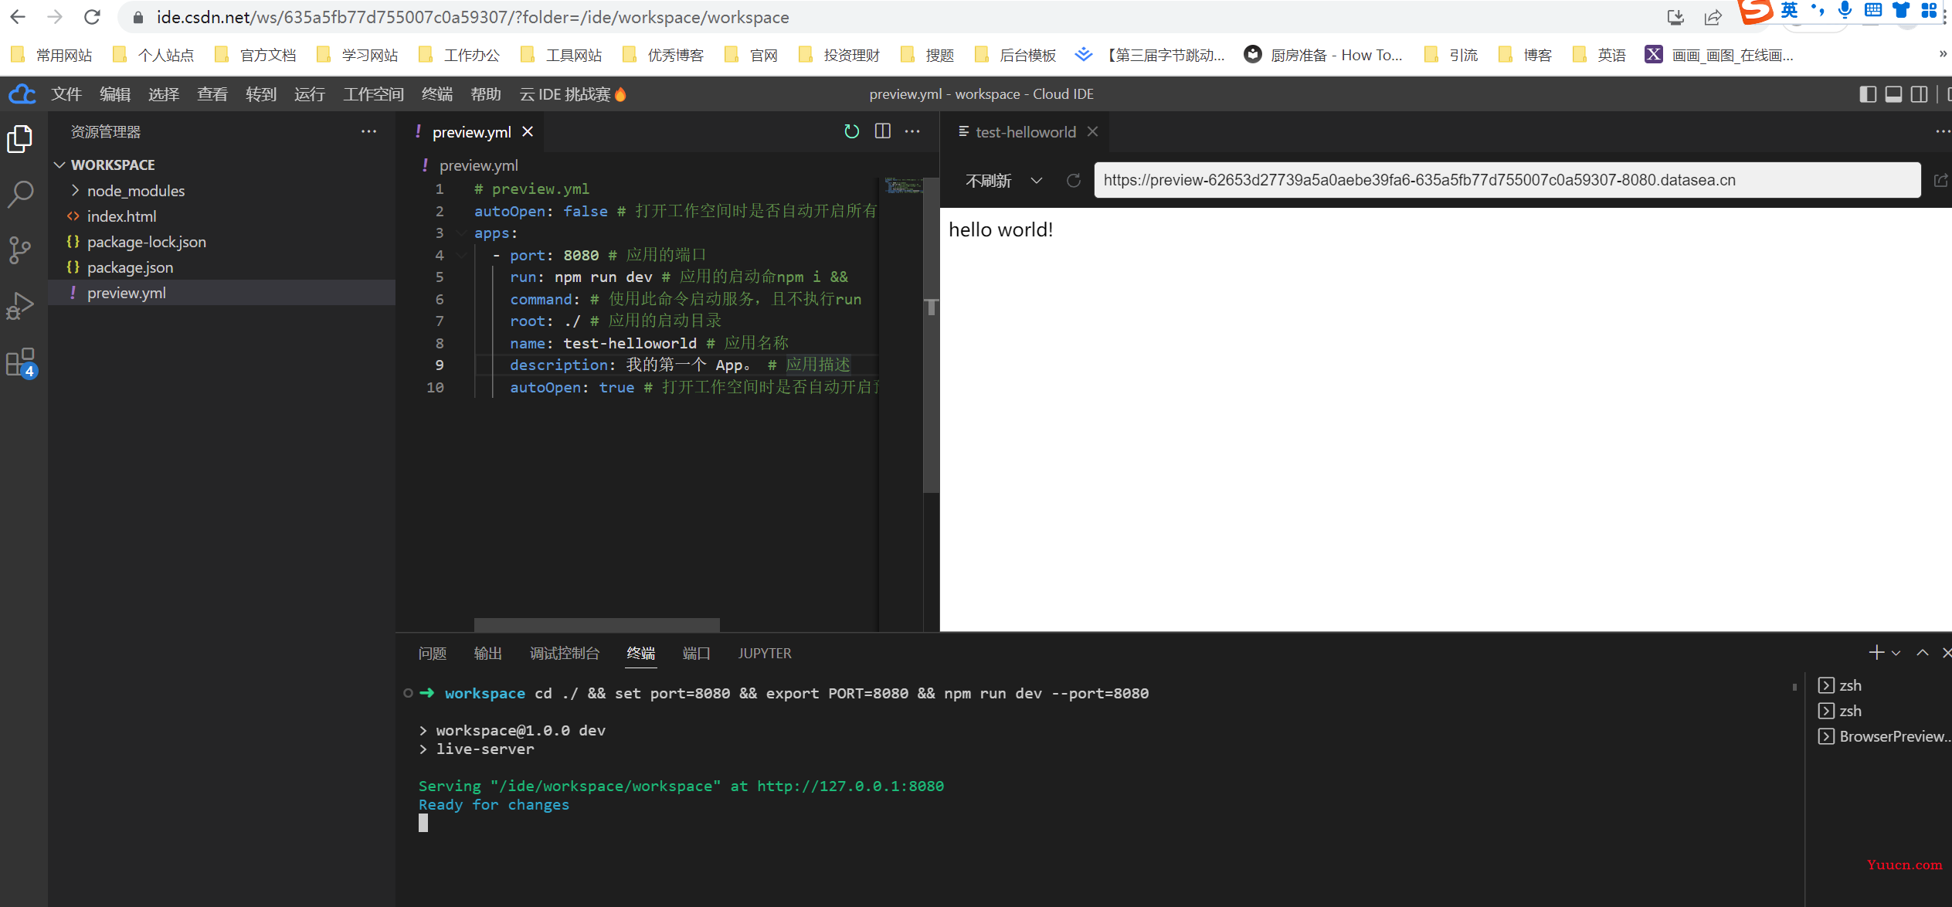Open the 终端 menu
Image resolution: width=1952 pixels, height=907 pixels.
[x=437, y=94]
